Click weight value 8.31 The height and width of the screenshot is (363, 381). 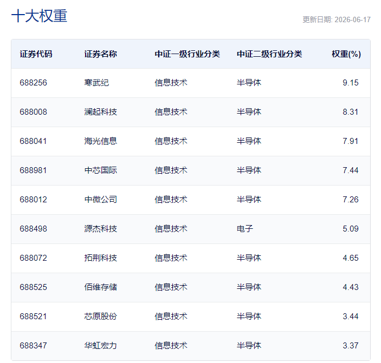(351, 112)
